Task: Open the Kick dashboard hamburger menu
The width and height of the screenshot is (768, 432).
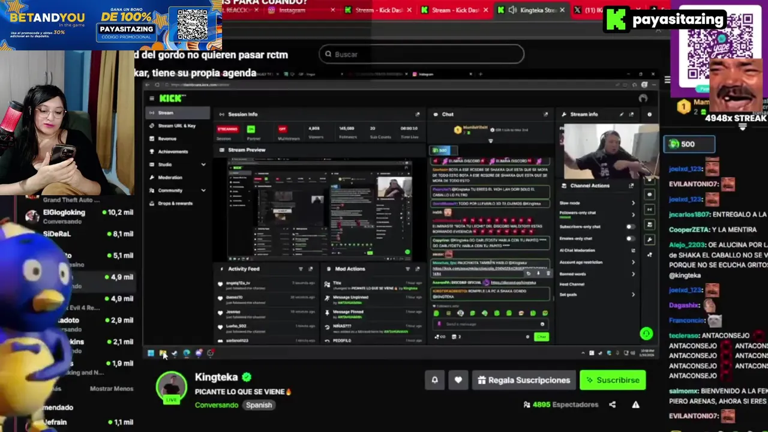Action: coord(152,98)
